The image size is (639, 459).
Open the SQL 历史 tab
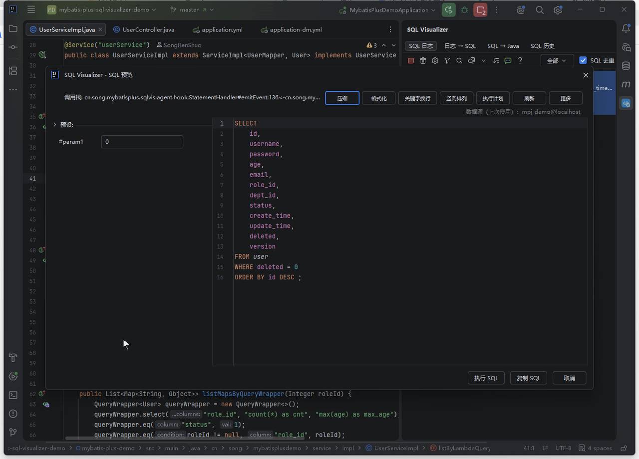(543, 46)
